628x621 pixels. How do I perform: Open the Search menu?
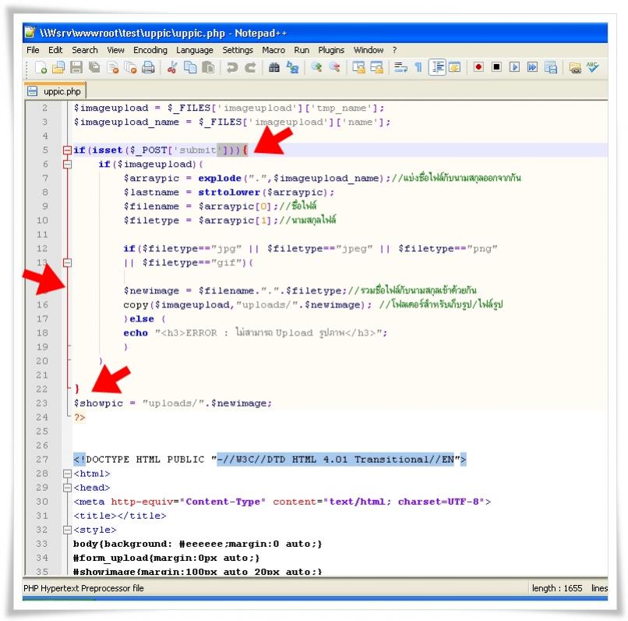tap(85, 50)
